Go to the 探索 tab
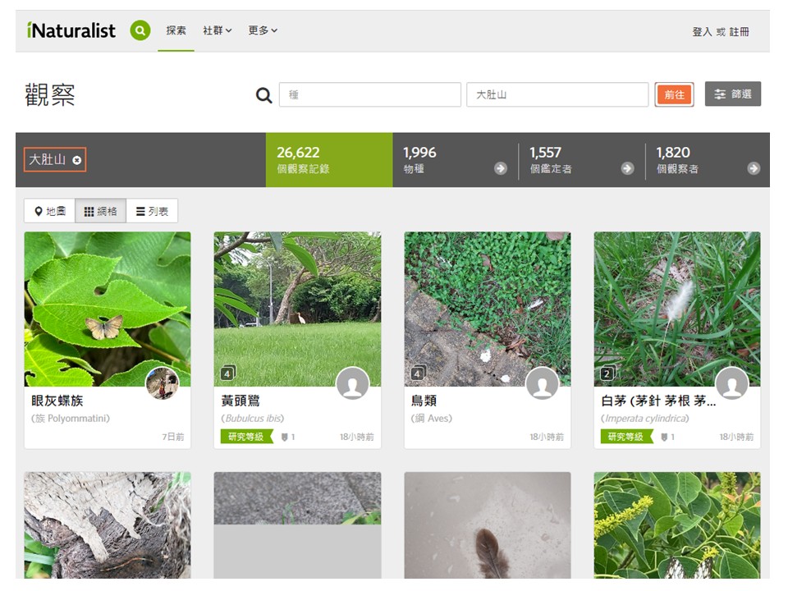788x591 pixels. click(x=176, y=30)
